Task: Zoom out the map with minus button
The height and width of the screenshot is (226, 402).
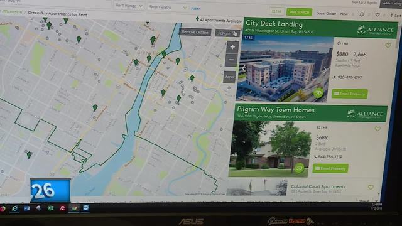Action: pos(231,60)
